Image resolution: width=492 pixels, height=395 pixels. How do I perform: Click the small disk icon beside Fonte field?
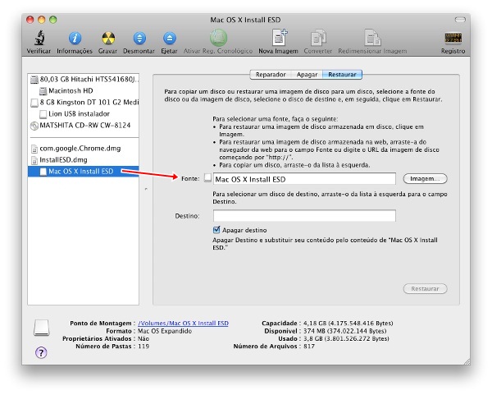click(x=207, y=178)
